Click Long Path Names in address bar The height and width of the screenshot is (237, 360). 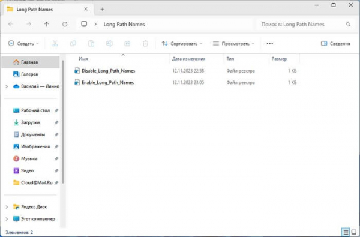pos(124,25)
